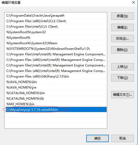This screenshot has width=138, height=145.
Task: Select C:\Program Files (x86)\Intel\iCLS Client\ entry
Action: pos(56,21)
